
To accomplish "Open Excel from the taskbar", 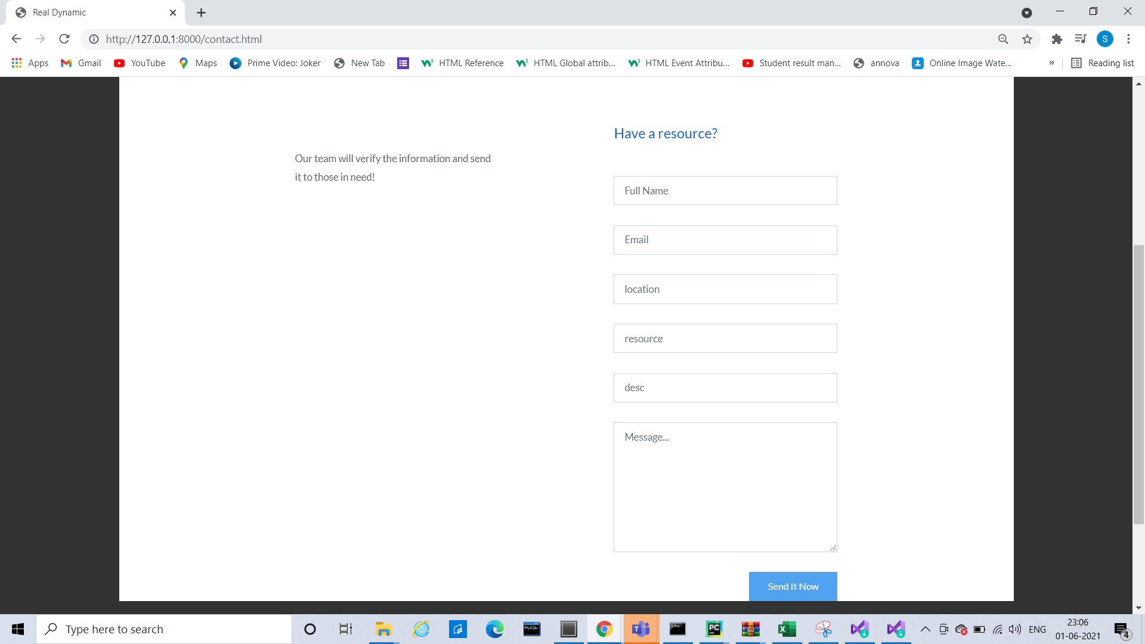I will (787, 629).
